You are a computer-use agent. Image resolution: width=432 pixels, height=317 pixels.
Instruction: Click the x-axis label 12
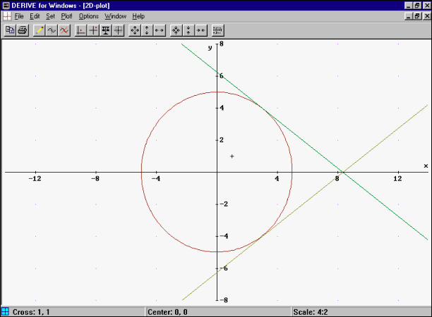click(x=397, y=179)
